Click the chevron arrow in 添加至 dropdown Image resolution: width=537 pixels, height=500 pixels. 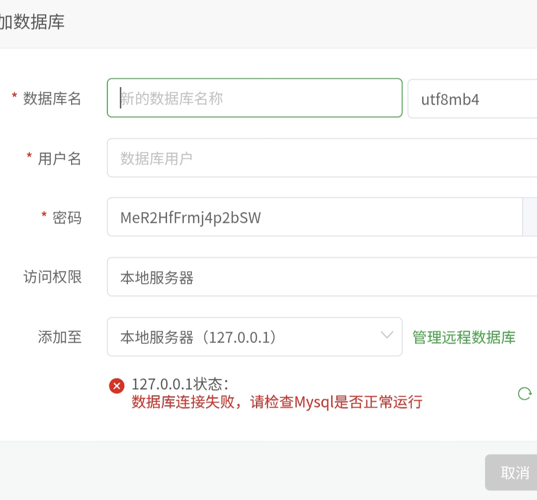pos(387,335)
